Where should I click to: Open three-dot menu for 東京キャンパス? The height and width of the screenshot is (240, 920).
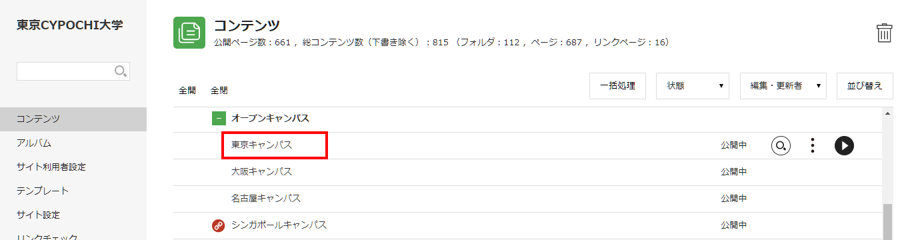tap(812, 145)
